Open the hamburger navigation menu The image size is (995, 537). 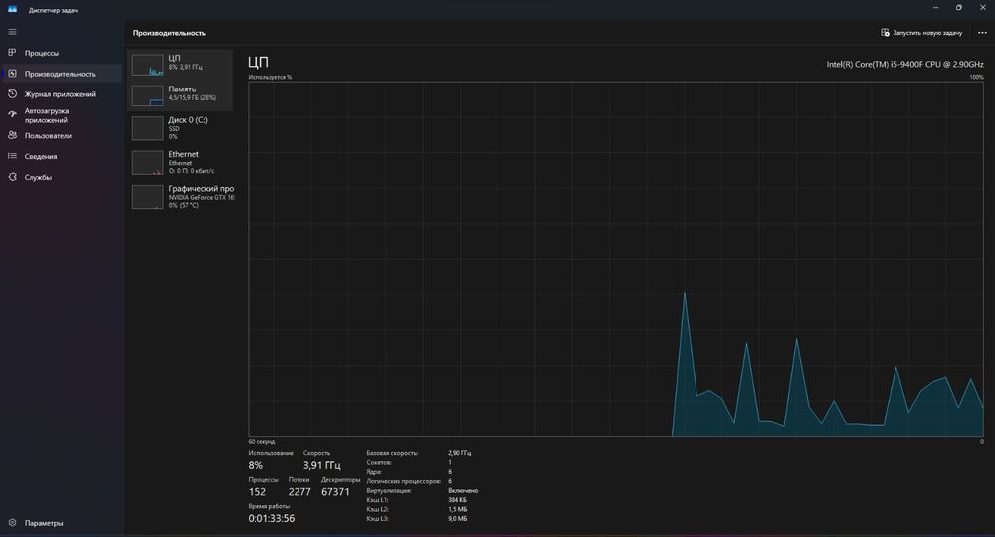[x=12, y=32]
